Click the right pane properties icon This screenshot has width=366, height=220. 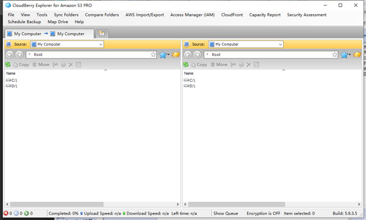click(x=257, y=65)
